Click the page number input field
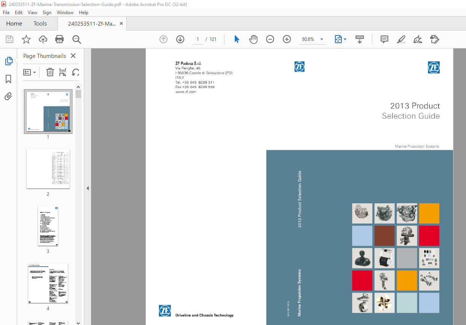 click(198, 39)
